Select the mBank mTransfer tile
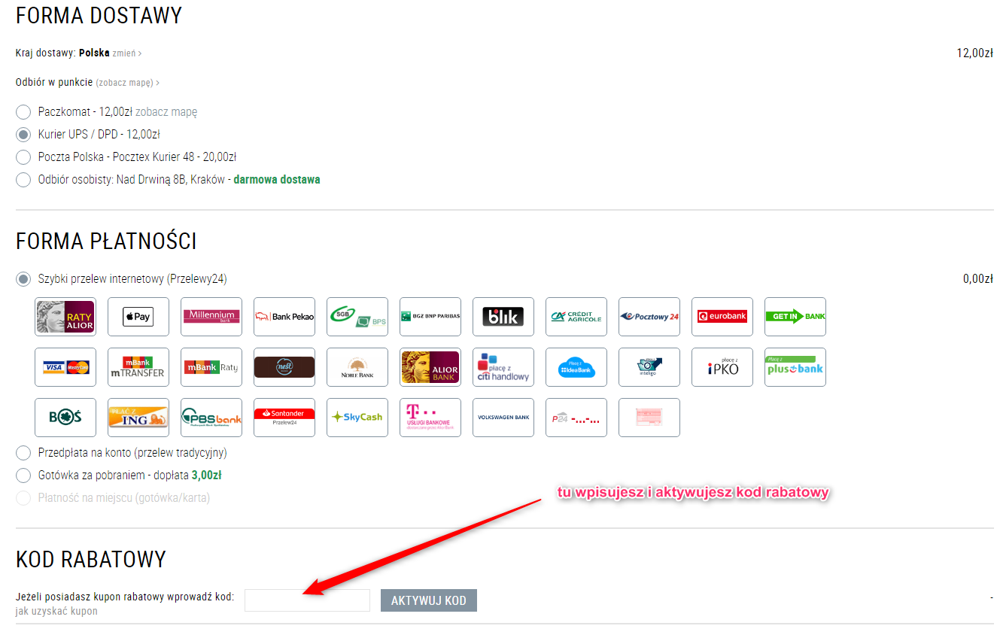Image resolution: width=997 pixels, height=635 pixels. [138, 367]
